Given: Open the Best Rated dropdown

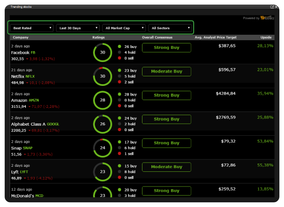Looking at the screenshot, I should tap(32, 28).
